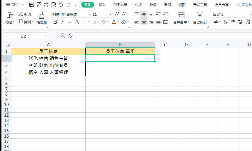Viewport: 252px width, 151px height.
Task: Toggle vertical middle alignment
Action: point(144,14)
